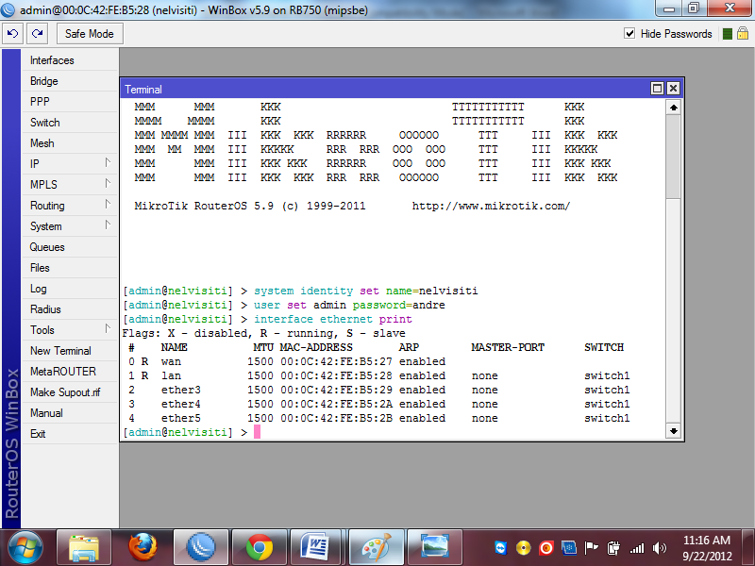This screenshot has width=755, height=566.
Task: Click the http://www.mikrotik.com/ text
Action: click(491, 206)
